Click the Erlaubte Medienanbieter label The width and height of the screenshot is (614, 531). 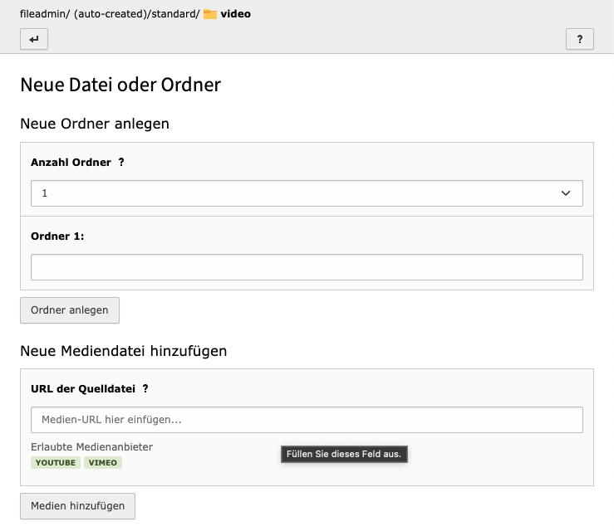(x=91, y=447)
